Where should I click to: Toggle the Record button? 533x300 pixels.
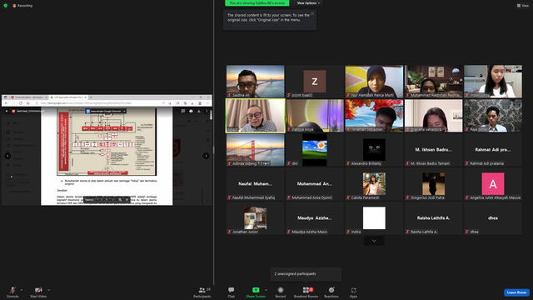(281, 292)
